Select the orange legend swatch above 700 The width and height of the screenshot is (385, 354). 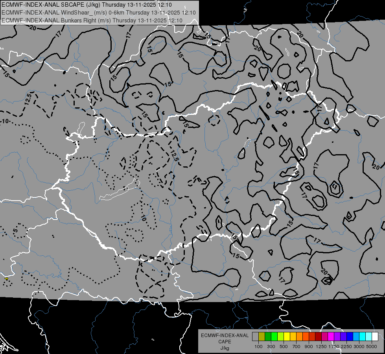coord(299,336)
